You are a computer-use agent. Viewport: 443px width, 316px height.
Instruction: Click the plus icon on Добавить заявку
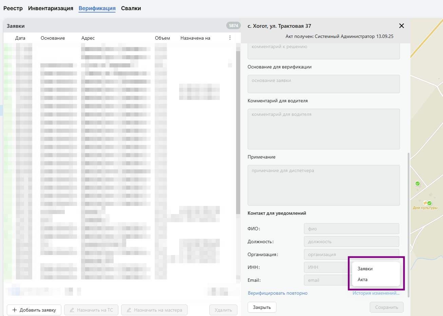15,310
